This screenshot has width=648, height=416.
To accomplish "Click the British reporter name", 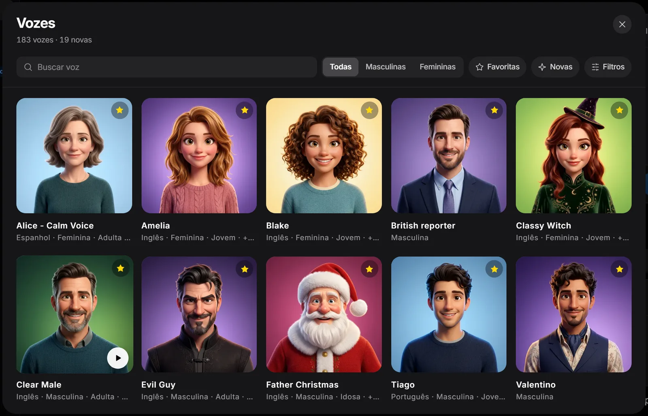I will 423,226.
